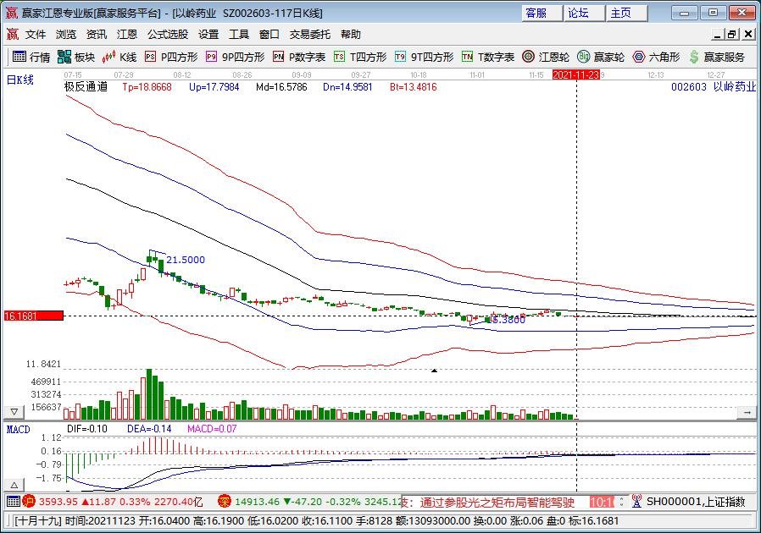Viewport: 761px width, 533px height.
Task: Open the 浏览 menu
Action: 66,35
